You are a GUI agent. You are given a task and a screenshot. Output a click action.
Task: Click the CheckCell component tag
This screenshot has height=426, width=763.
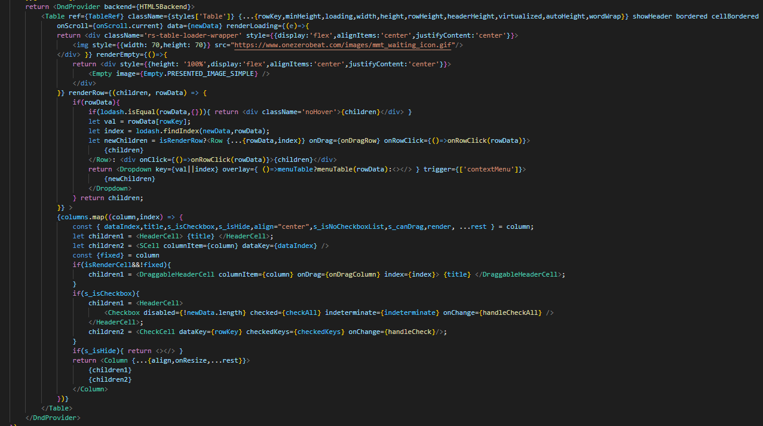[157, 332]
